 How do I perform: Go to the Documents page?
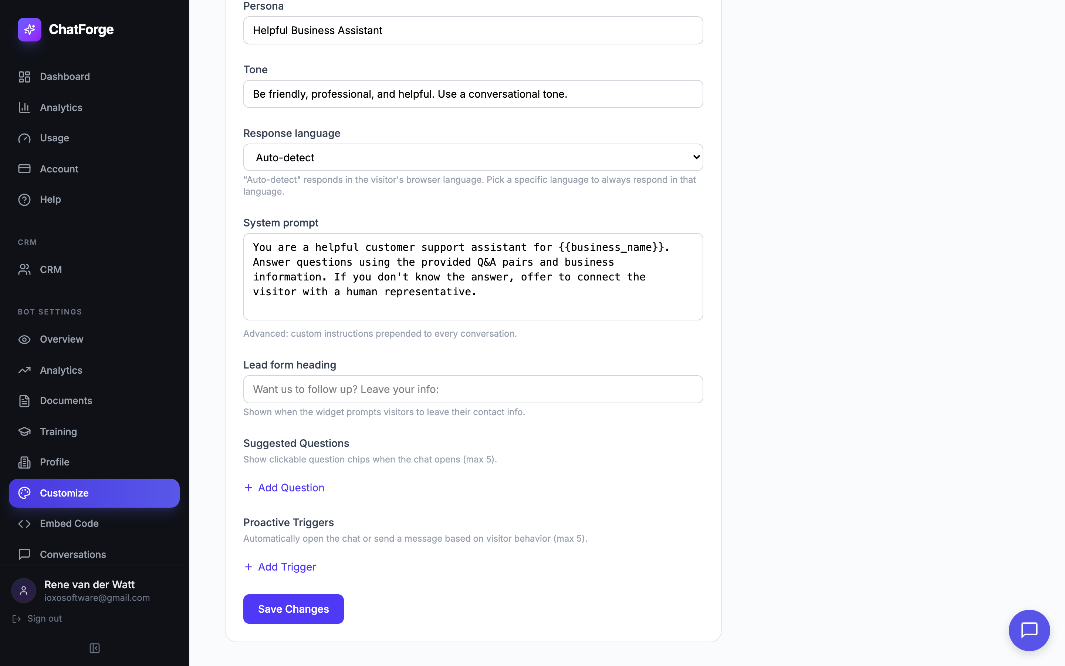pos(65,401)
